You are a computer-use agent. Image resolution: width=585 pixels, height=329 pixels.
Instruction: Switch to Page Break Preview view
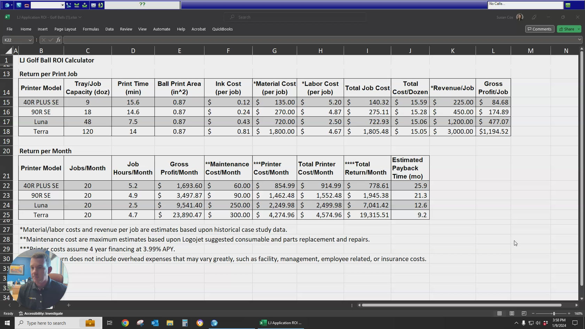pos(524,313)
